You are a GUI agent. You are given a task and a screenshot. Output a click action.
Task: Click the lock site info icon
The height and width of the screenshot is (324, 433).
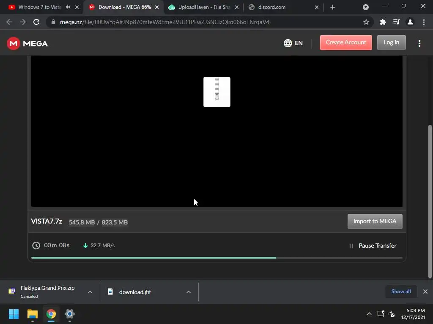(53, 22)
